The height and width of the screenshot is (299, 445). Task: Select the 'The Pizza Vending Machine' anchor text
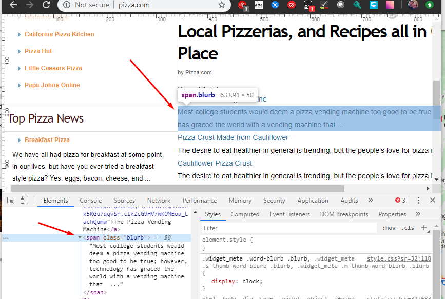[x=127, y=226]
